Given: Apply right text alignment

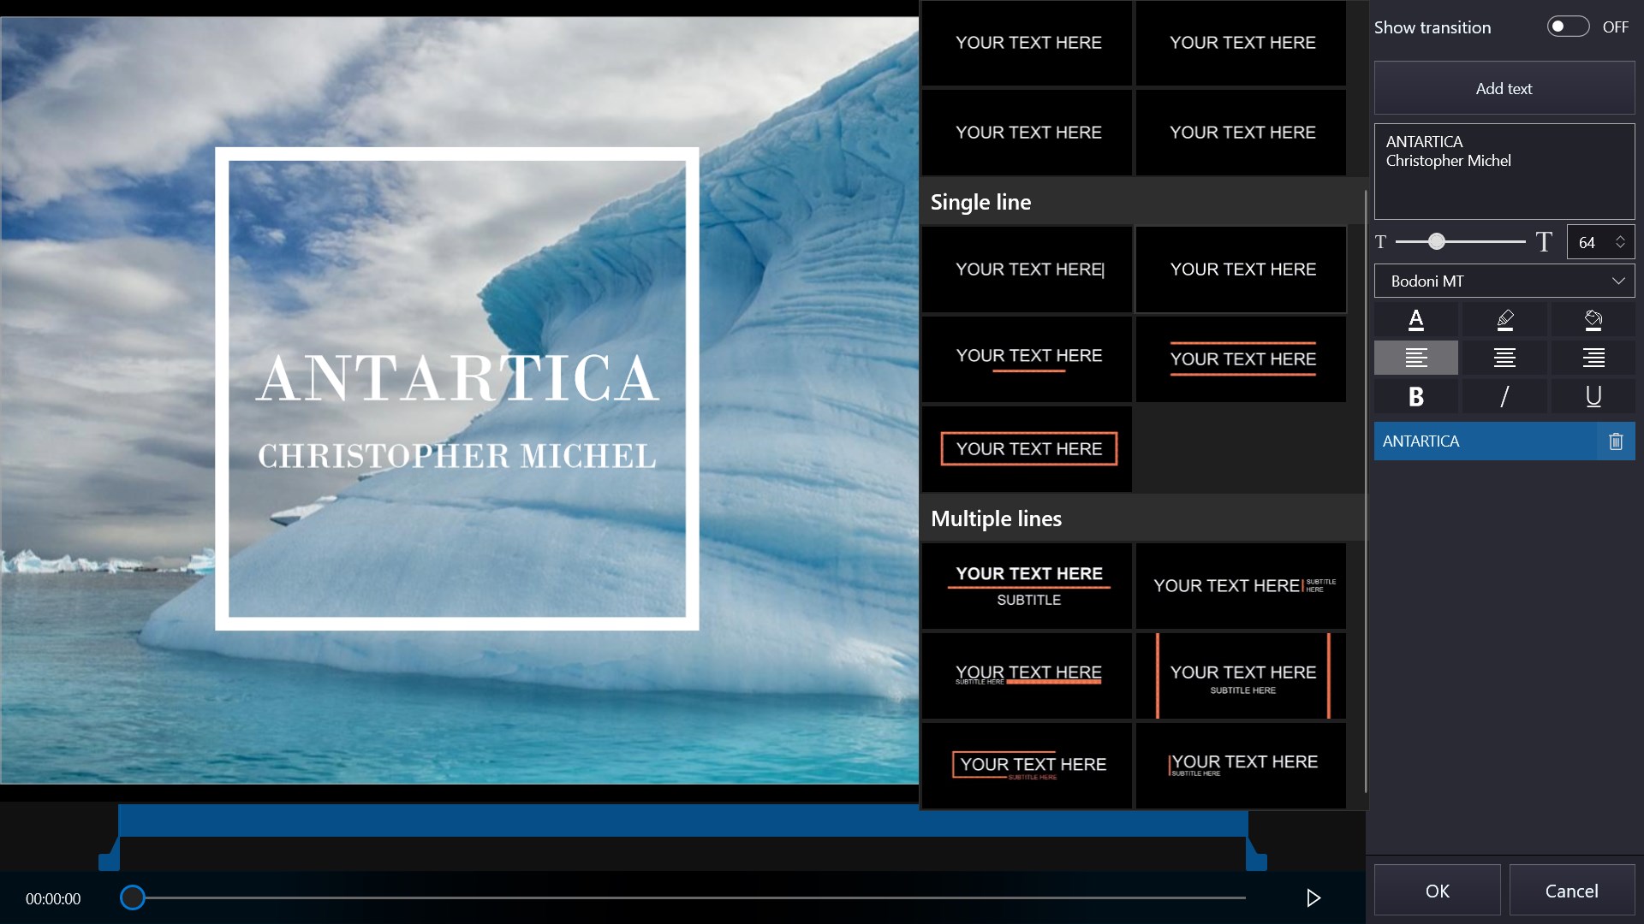Looking at the screenshot, I should tap(1593, 358).
